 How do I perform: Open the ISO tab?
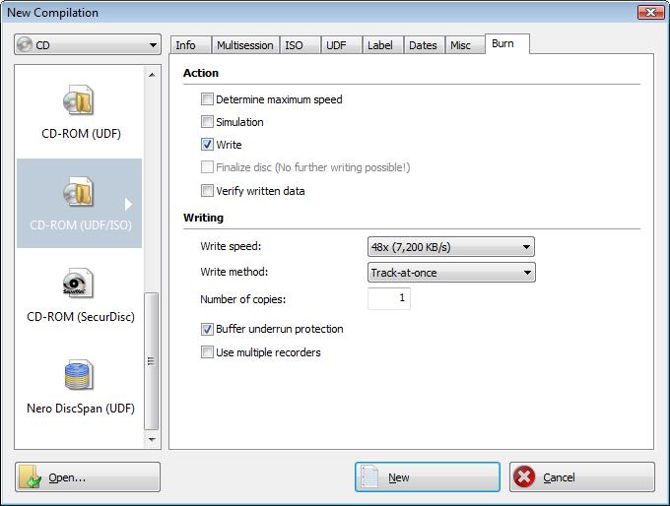[x=300, y=45]
